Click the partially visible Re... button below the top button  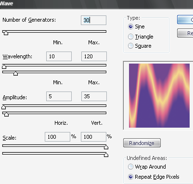185,33
